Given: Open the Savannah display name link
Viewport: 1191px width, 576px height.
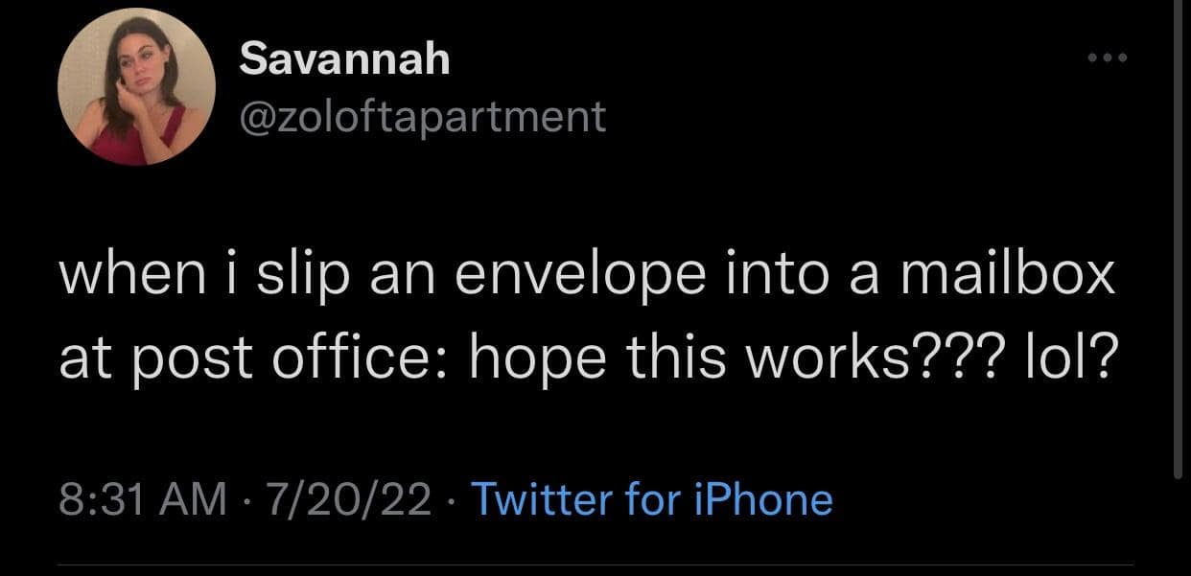Looking at the screenshot, I should 343,59.
